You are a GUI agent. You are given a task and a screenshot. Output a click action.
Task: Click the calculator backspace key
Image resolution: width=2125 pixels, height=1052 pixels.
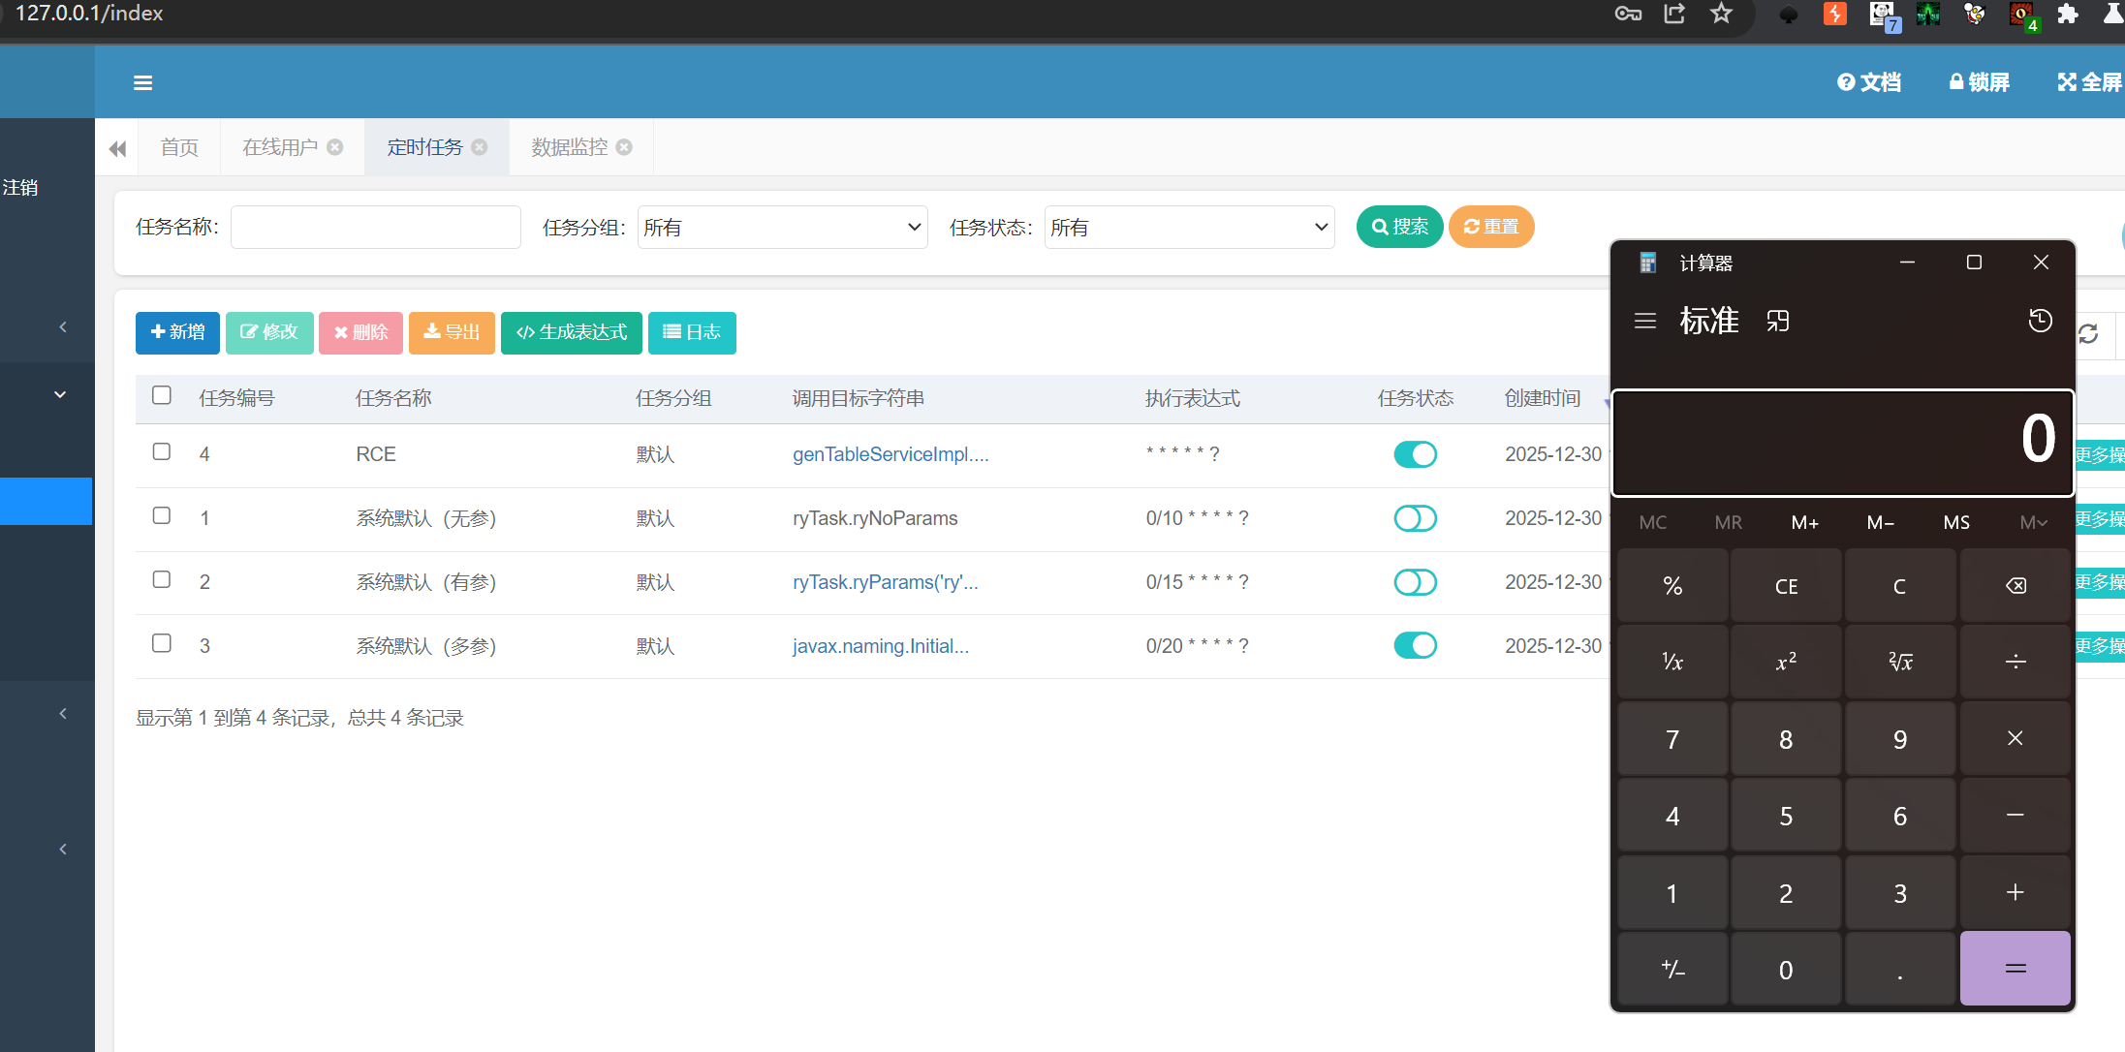2015,586
